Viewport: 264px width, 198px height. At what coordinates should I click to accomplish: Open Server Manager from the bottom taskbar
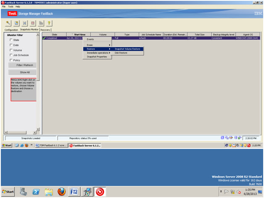point(23,192)
